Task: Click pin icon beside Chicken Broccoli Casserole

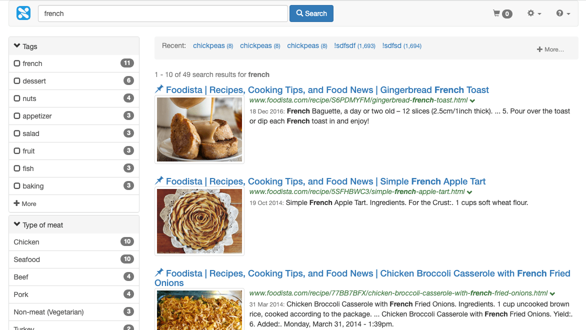Action: coord(159,273)
